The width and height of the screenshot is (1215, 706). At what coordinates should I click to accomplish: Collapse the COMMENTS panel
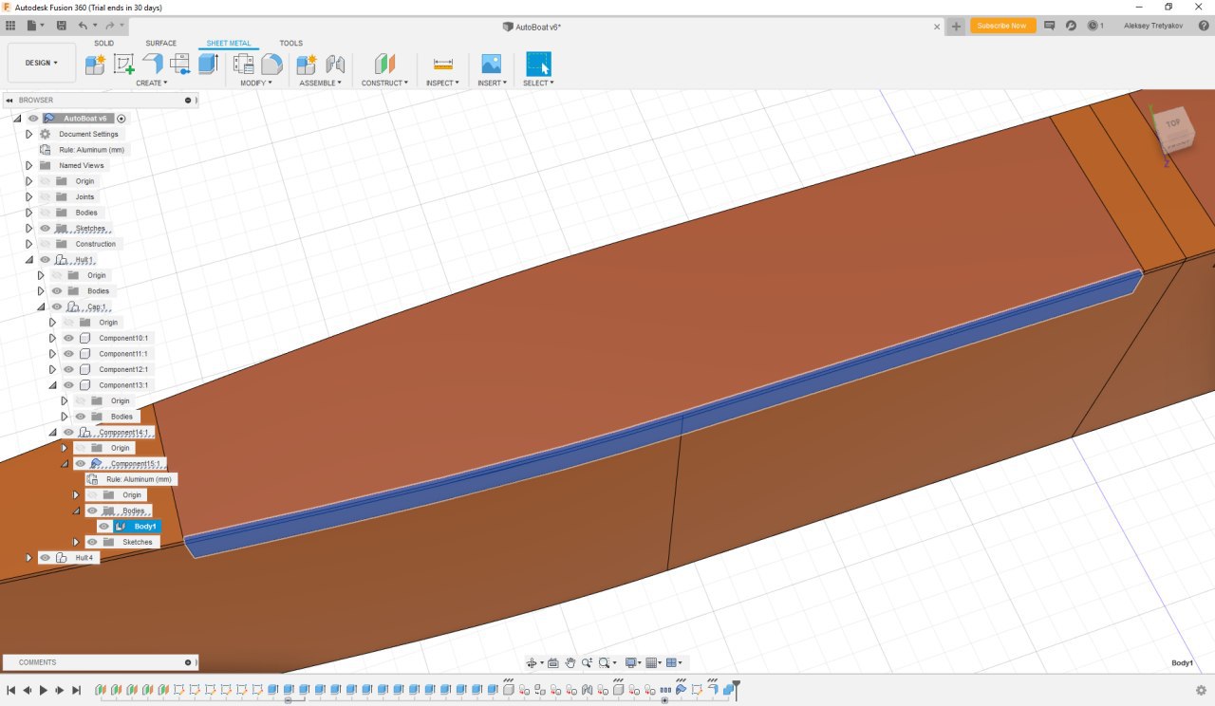click(x=188, y=662)
